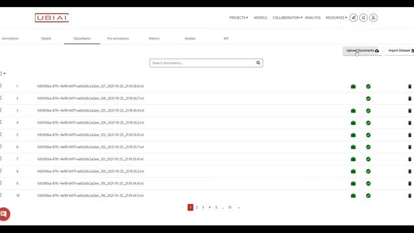Open MODELS in the top navigation
414x233 pixels.
pyautogui.click(x=260, y=17)
